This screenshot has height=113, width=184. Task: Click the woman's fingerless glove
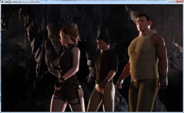(60, 82)
